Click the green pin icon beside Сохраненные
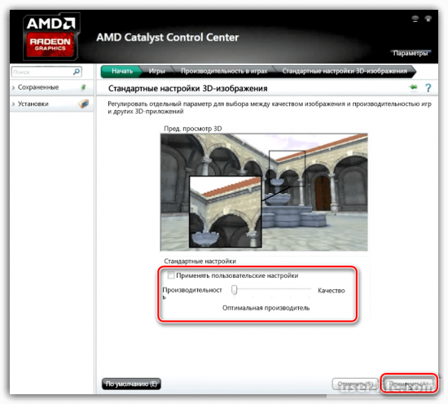 click(83, 87)
